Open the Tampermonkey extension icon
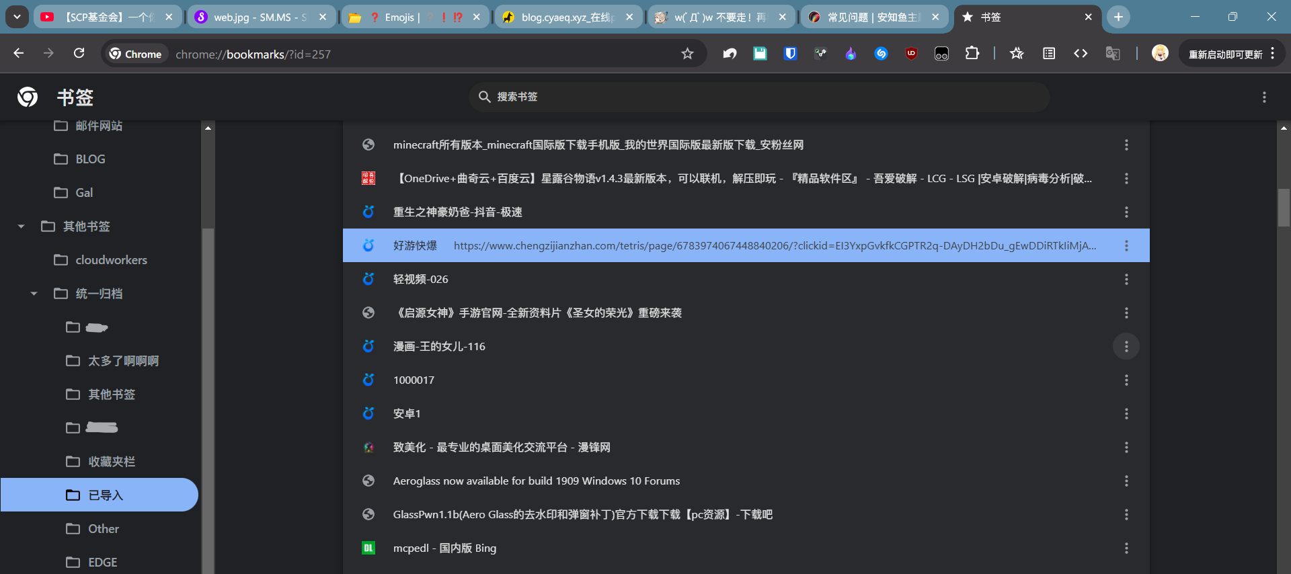This screenshot has width=1291, height=574. point(941,54)
